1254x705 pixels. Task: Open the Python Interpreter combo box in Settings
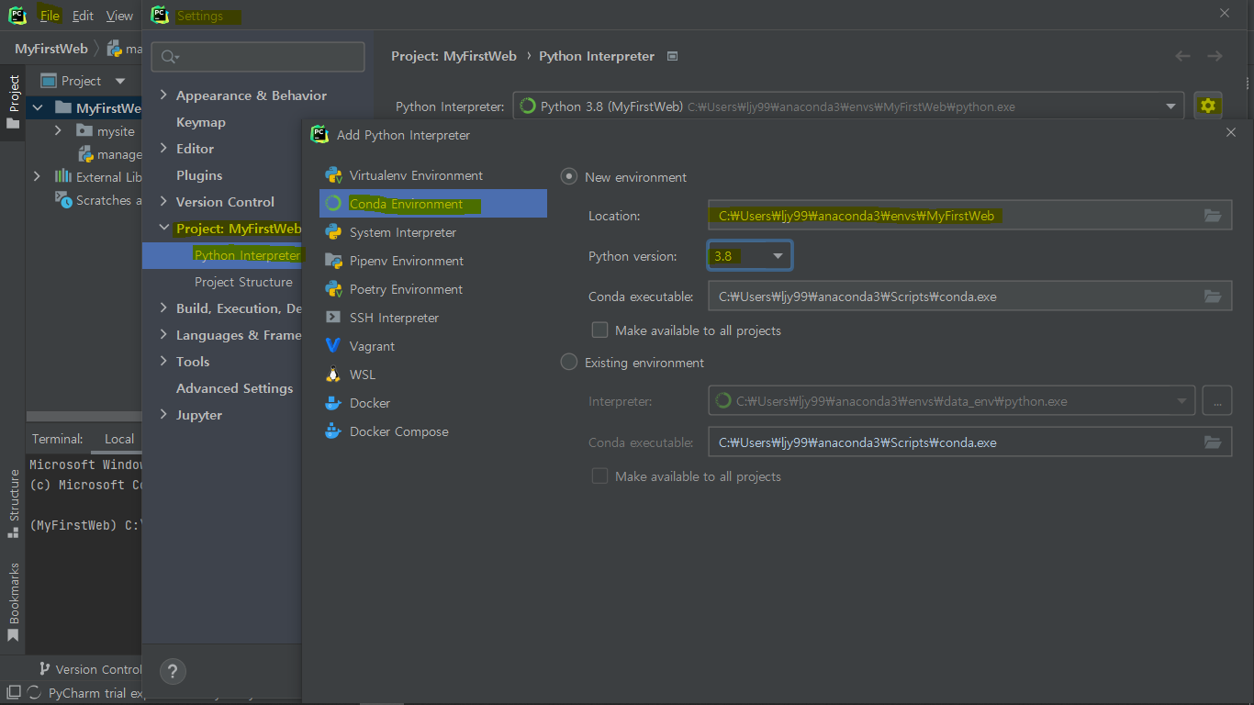coord(847,106)
